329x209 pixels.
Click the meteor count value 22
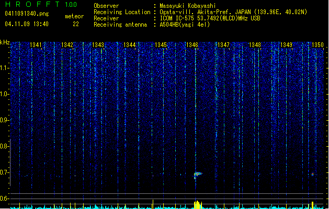click(x=76, y=24)
